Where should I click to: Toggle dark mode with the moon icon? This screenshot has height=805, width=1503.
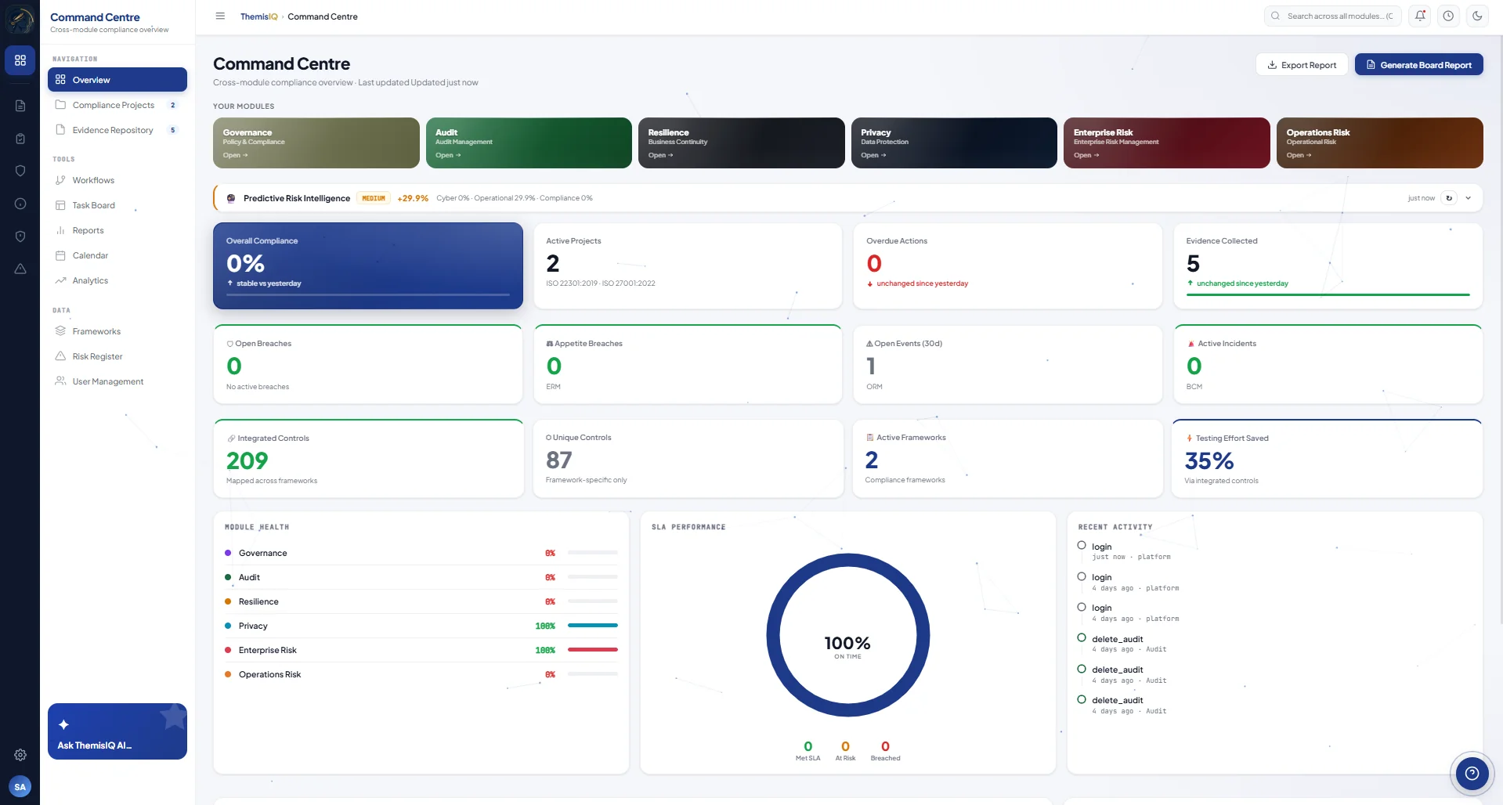tap(1477, 16)
